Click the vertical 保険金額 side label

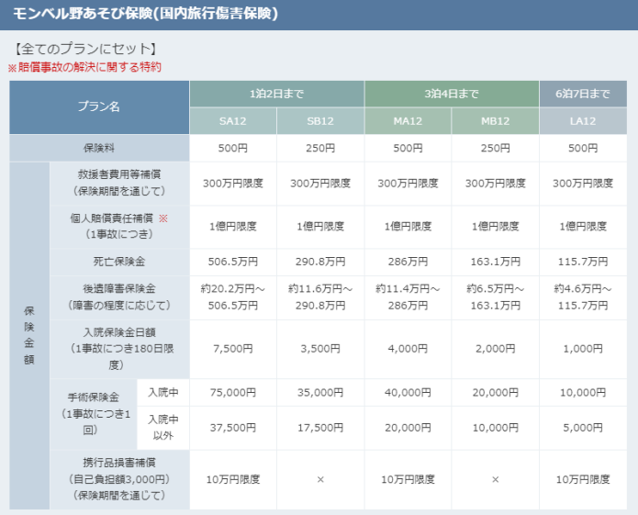click(28, 336)
